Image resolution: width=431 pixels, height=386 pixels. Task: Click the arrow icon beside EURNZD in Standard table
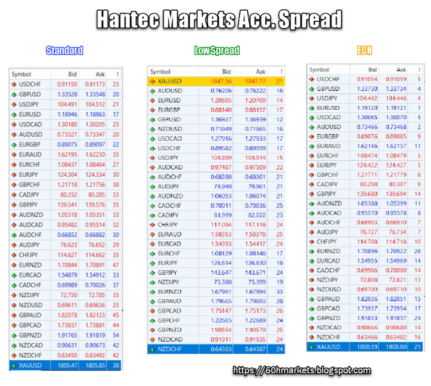tap(14, 265)
